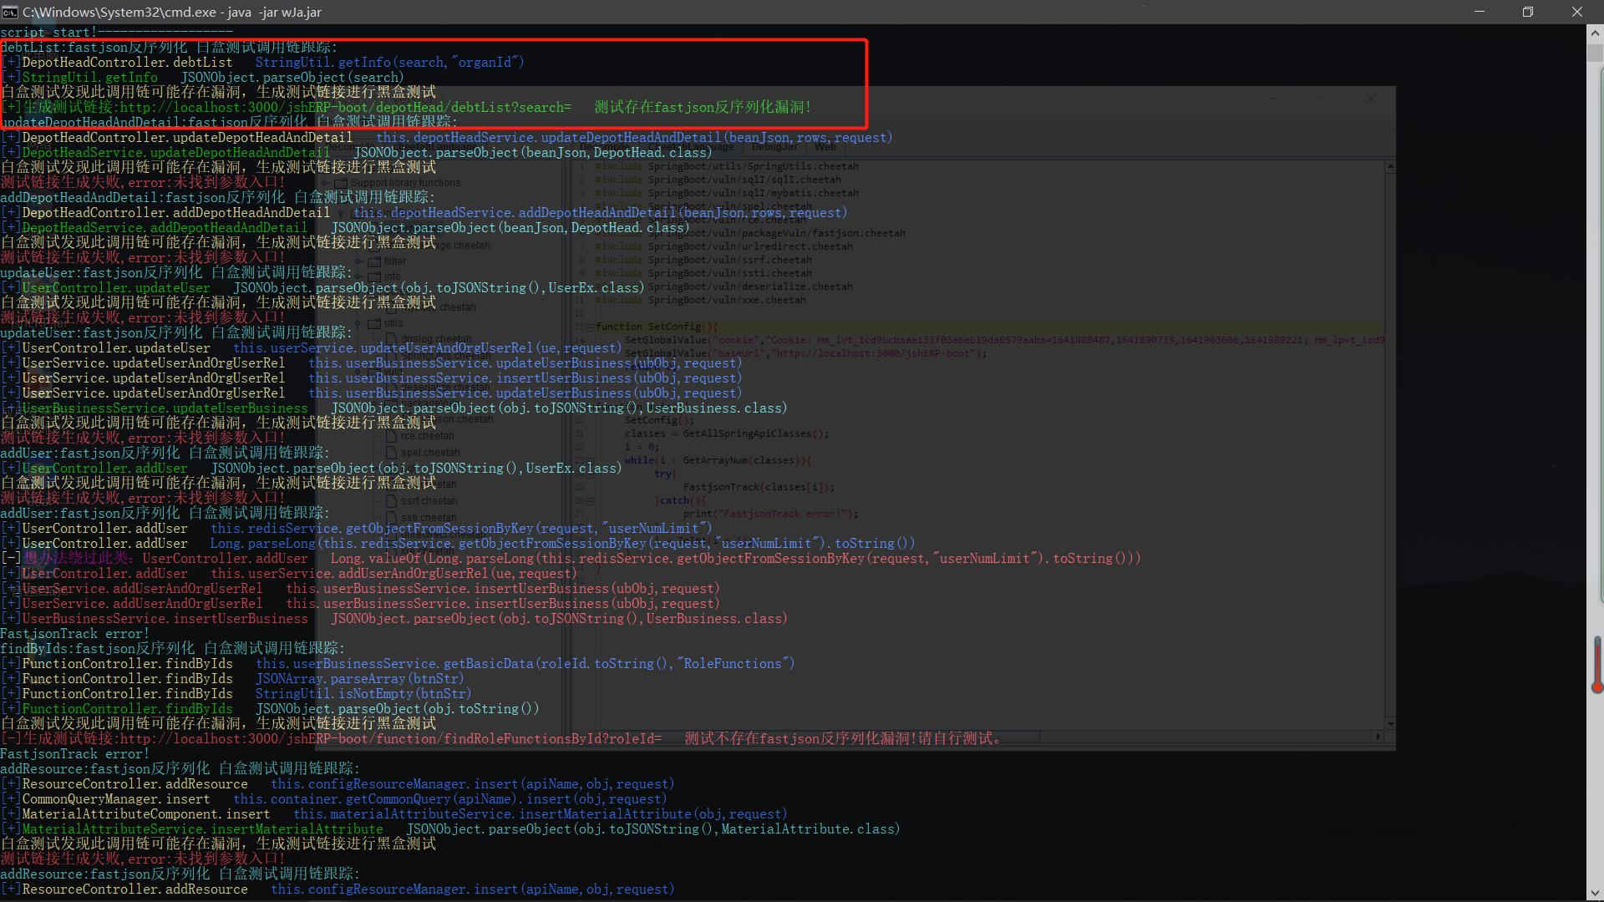Click console scrollbar down arrow
Image resolution: width=1604 pixels, height=902 pixels.
click(x=1595, y=894)
